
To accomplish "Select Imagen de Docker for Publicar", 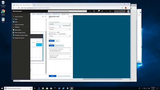I will [59, 45].
